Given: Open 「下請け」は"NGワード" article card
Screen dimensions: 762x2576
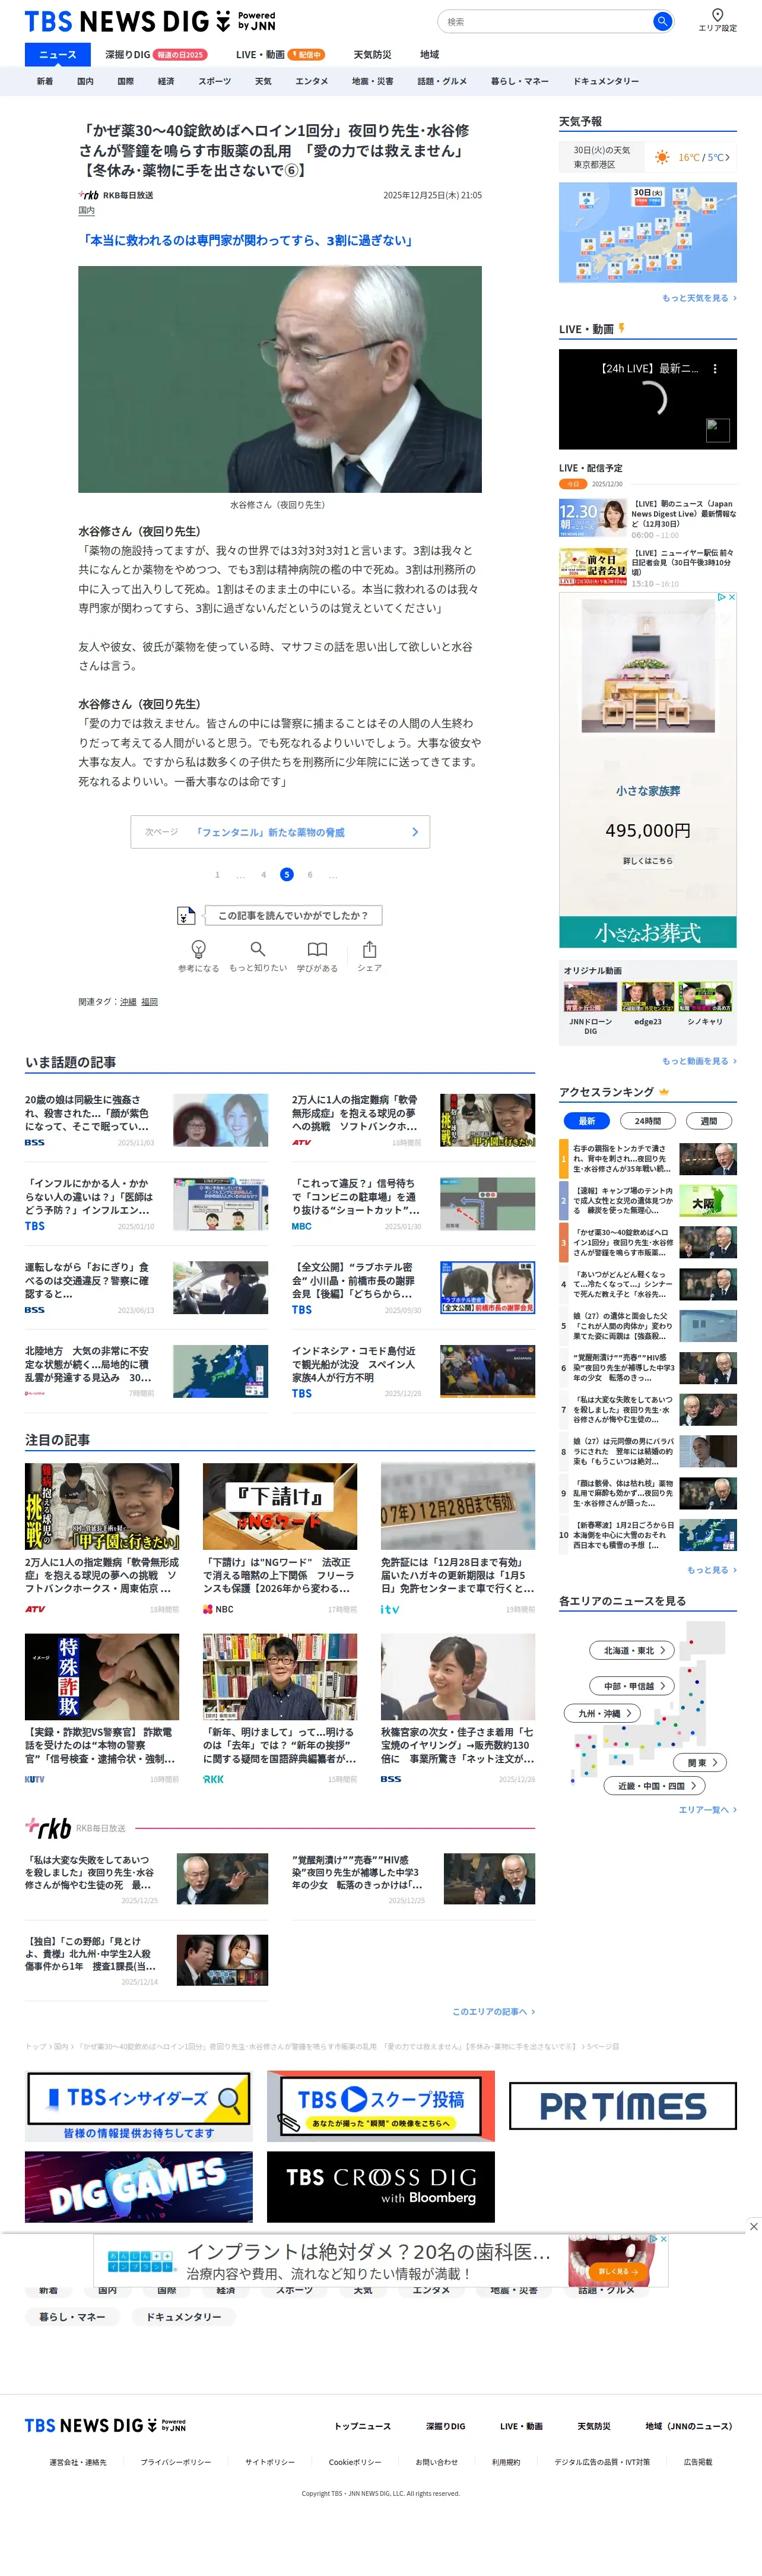Looking at the screenshot, I should [x=280, y=1539].
